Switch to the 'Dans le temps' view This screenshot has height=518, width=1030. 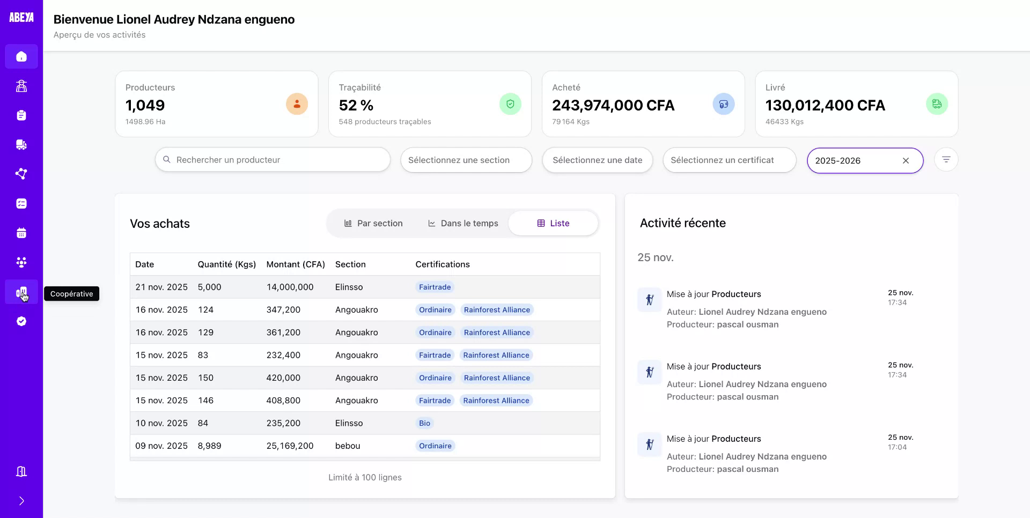(x=463, y=224)
